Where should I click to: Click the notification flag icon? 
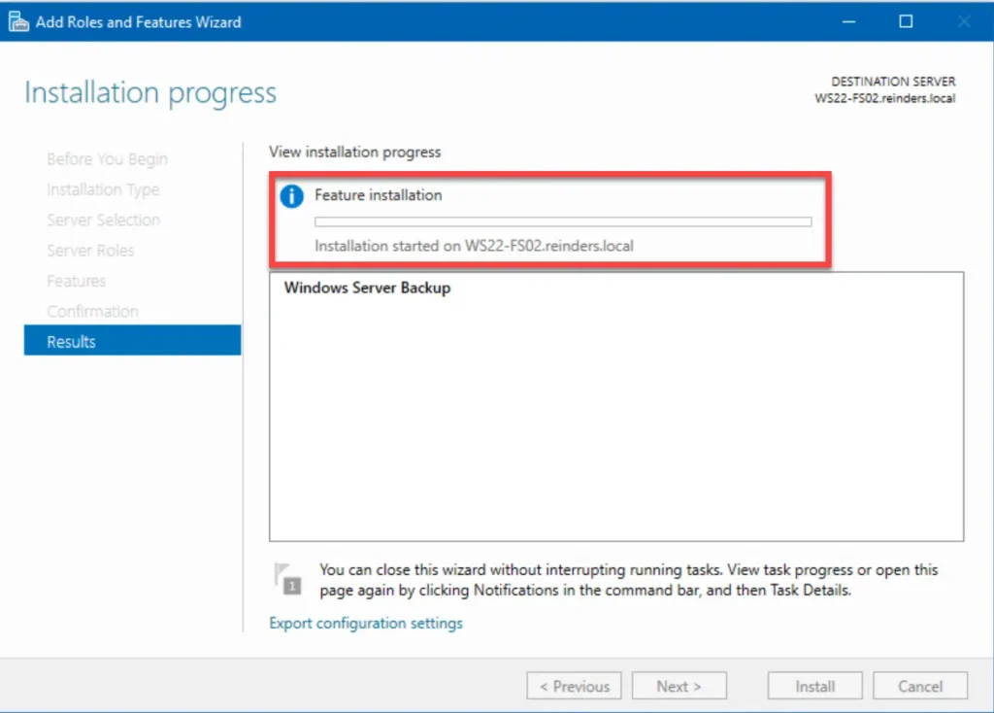tap(287, 578)
